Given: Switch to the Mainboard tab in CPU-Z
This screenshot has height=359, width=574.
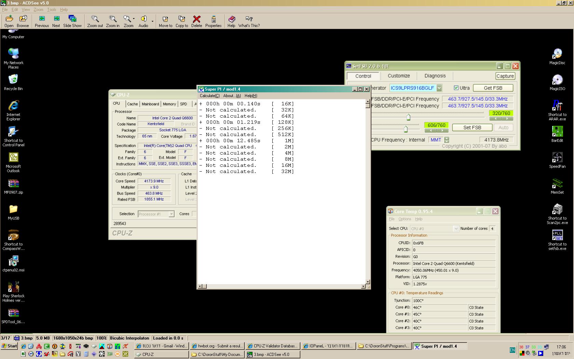Looking at the screenshot, I should click(150, 104).
